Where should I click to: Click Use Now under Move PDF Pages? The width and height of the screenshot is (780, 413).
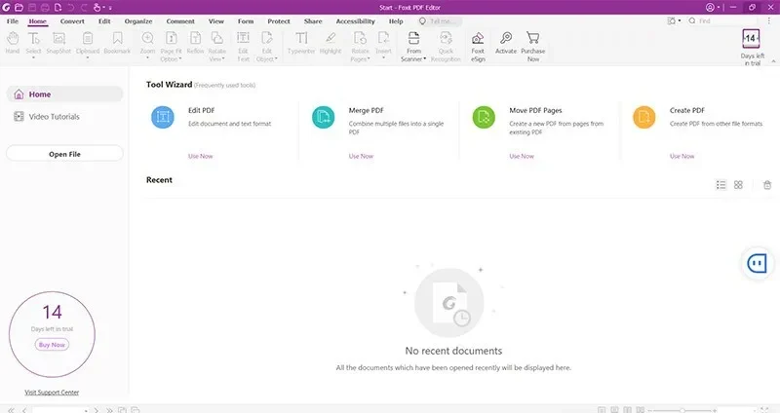[522, 156]
